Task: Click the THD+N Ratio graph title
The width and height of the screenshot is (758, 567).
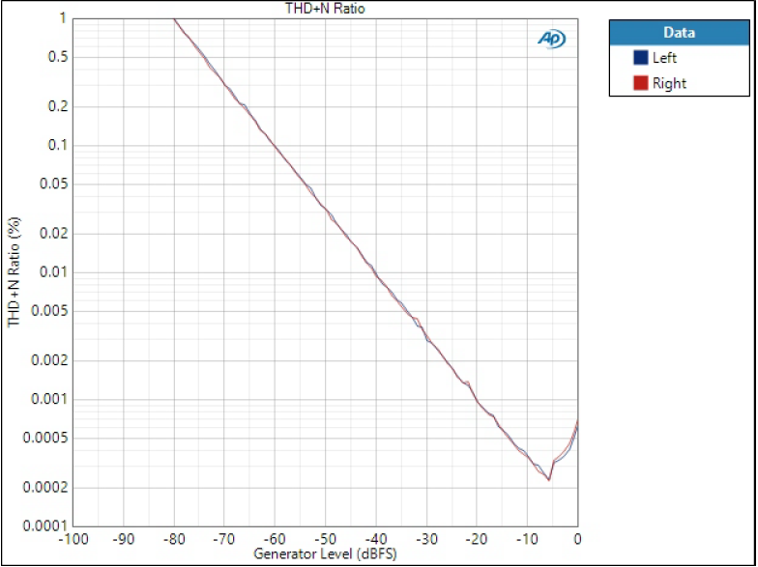Action: pos(325,8)
